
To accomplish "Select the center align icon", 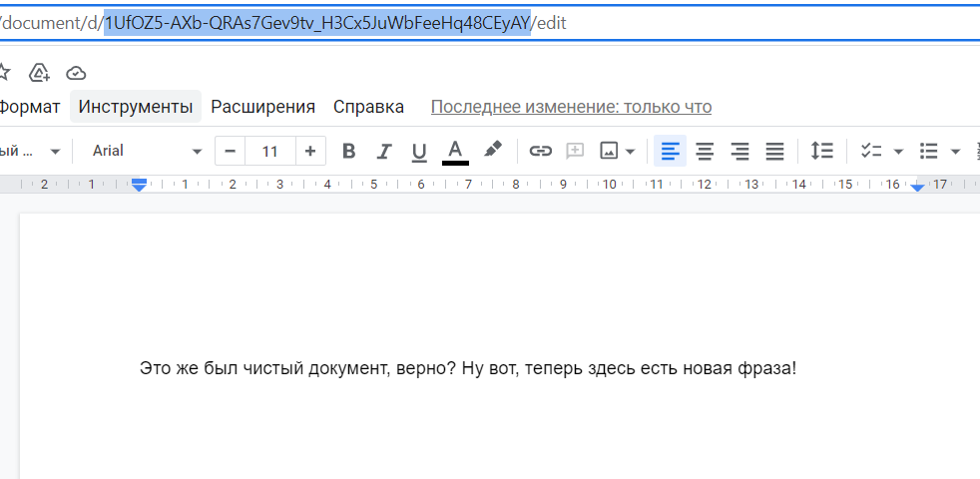I will (x=705, y=151).
